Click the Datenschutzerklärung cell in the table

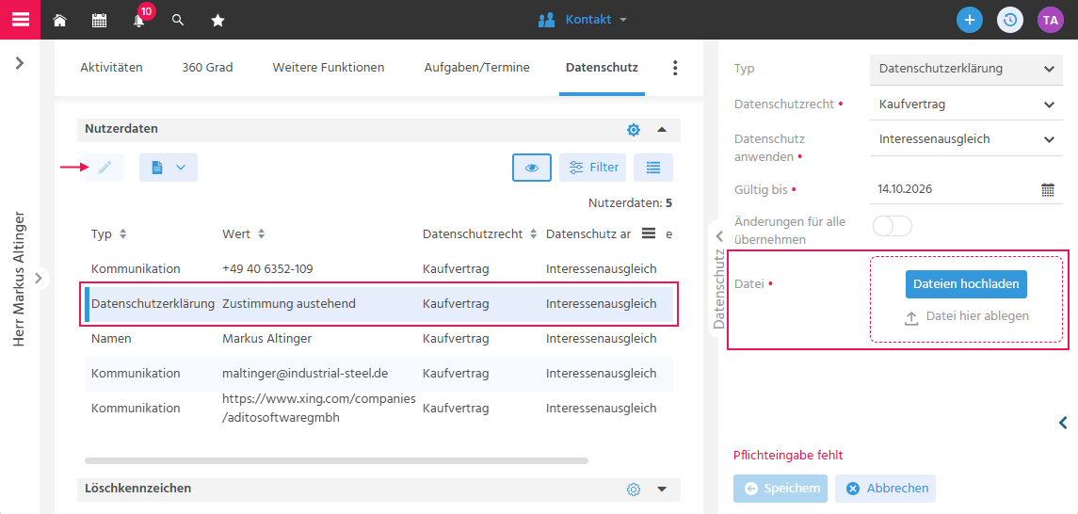tap(153, 304)
